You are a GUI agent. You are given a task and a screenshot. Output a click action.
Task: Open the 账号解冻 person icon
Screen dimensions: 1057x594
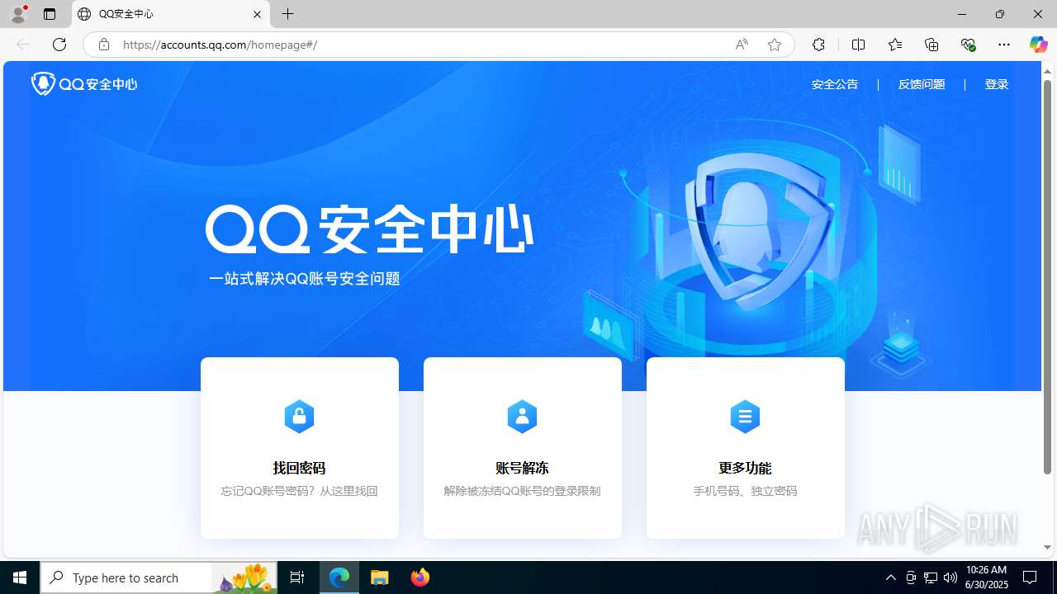522,417
